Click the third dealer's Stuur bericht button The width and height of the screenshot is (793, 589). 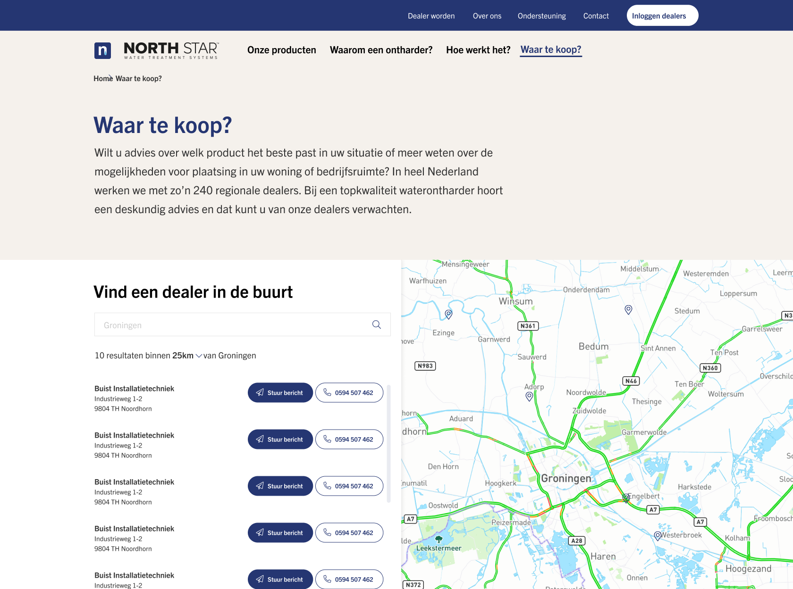coord(280,486)
